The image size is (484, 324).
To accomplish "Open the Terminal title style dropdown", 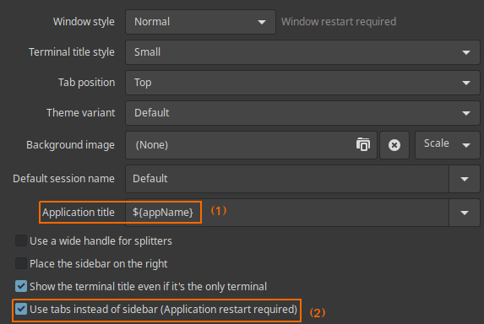I will (x=302, y=52).
